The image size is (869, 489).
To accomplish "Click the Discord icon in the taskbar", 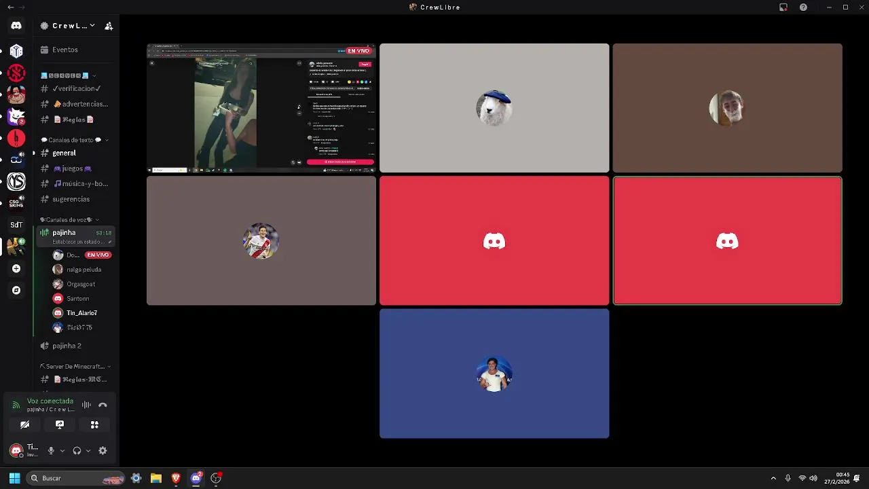I will (x=196, y=478).
